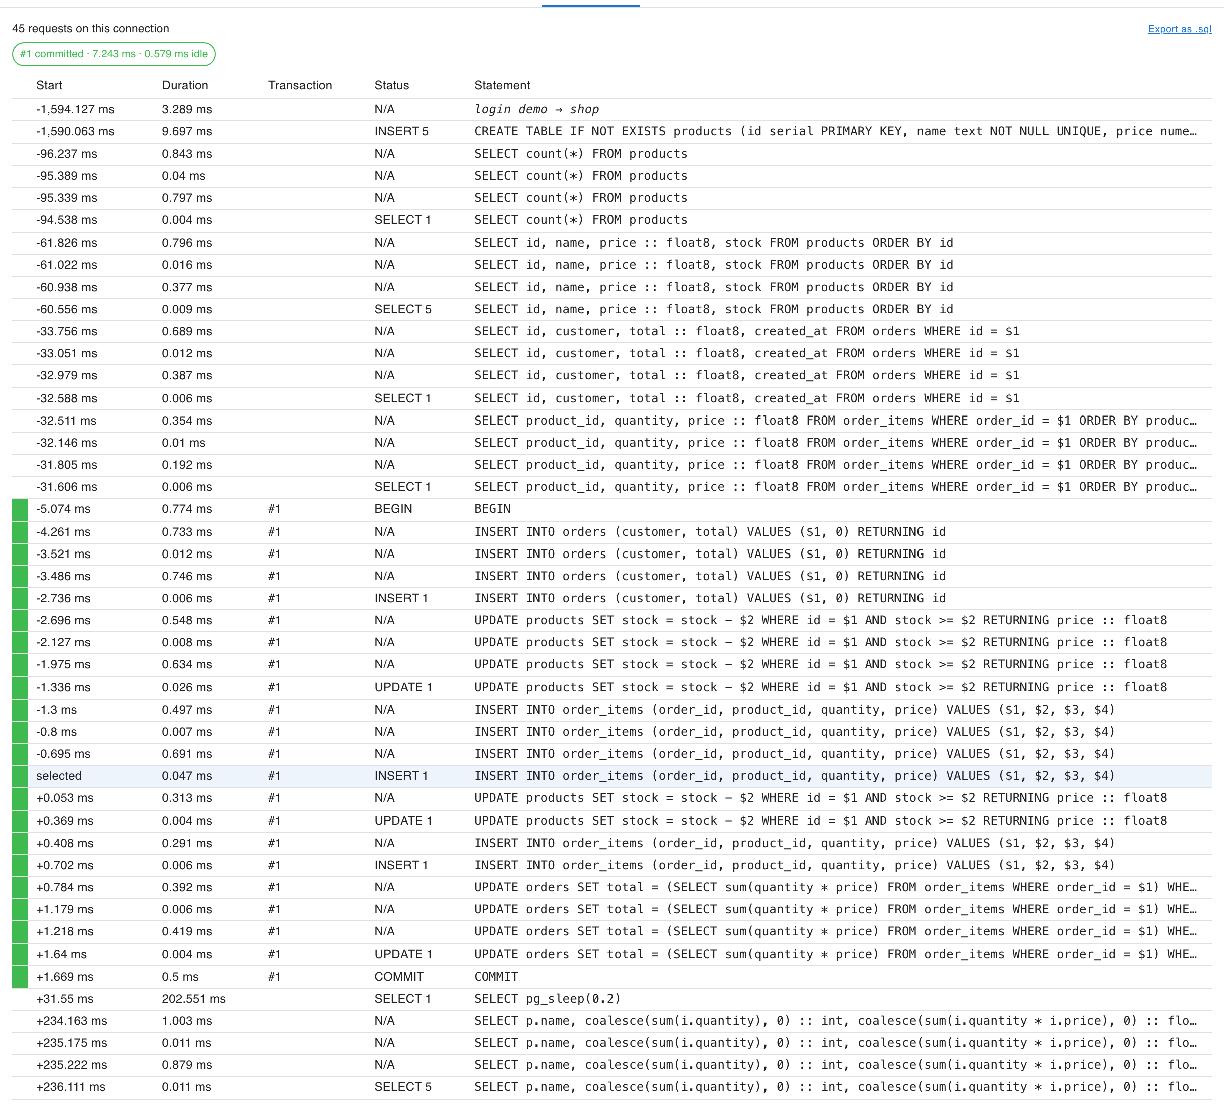Select the p.name query row at +234.163 ms
The image size is (1224, 1109).
[612, 1021]
